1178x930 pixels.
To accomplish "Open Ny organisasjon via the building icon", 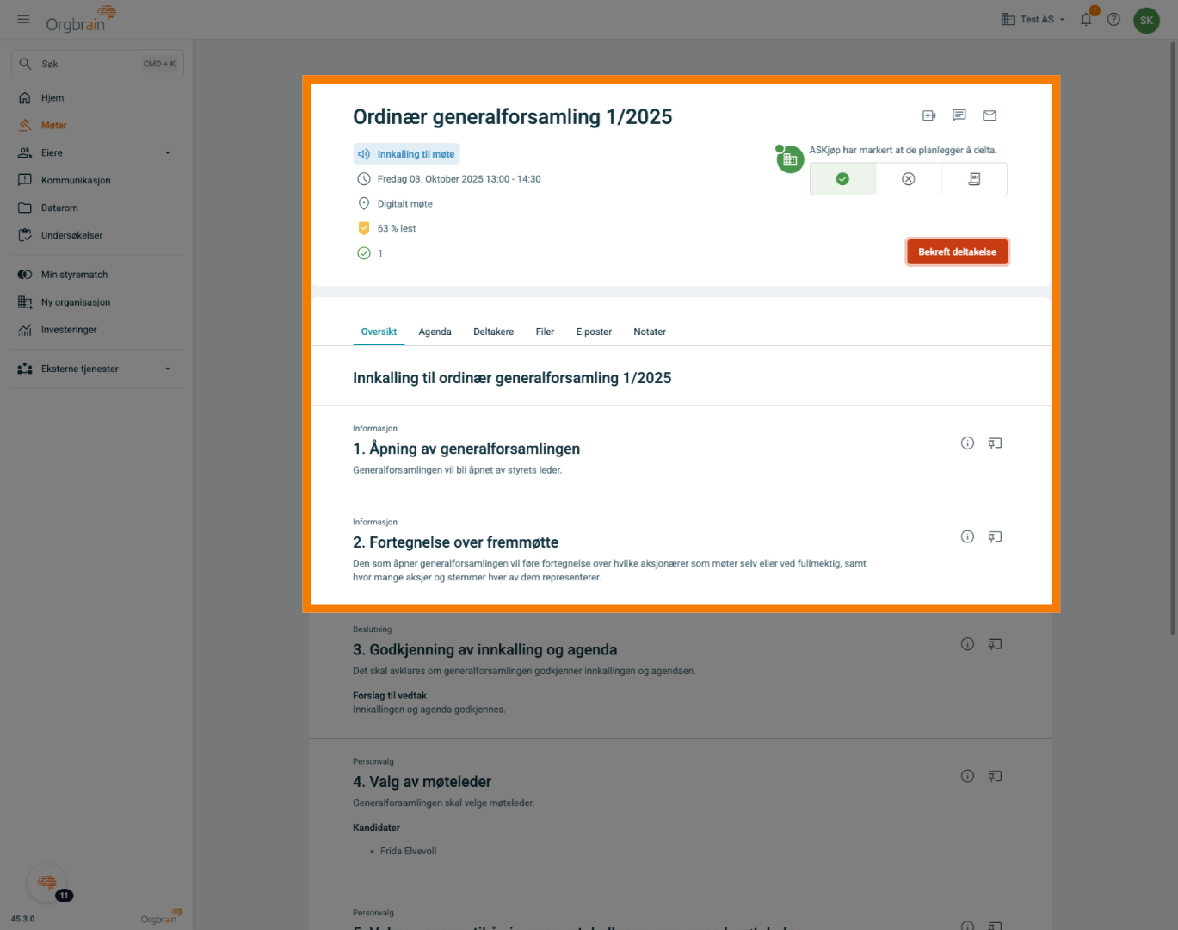I will (x=25, y=302).
